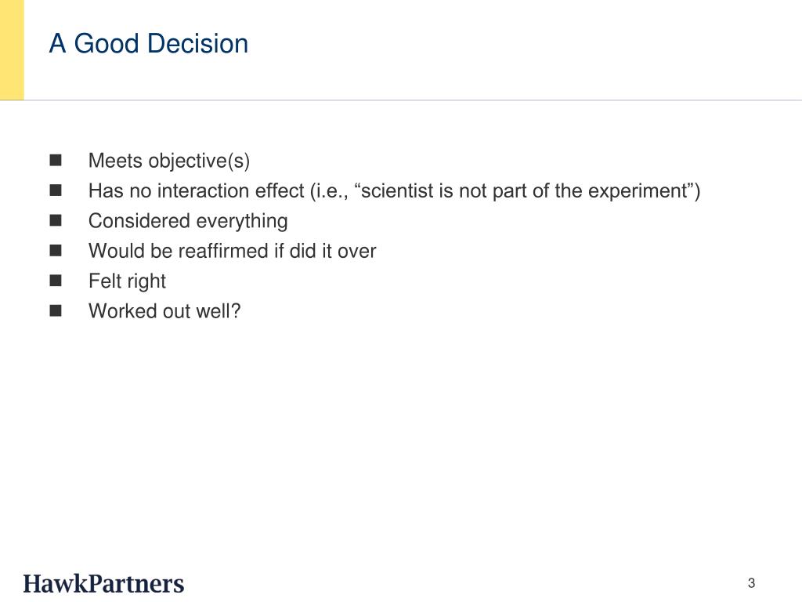802x602 pixels.
Task: Click the 'A Good Decision' slide title
Action: coord(148,44)
